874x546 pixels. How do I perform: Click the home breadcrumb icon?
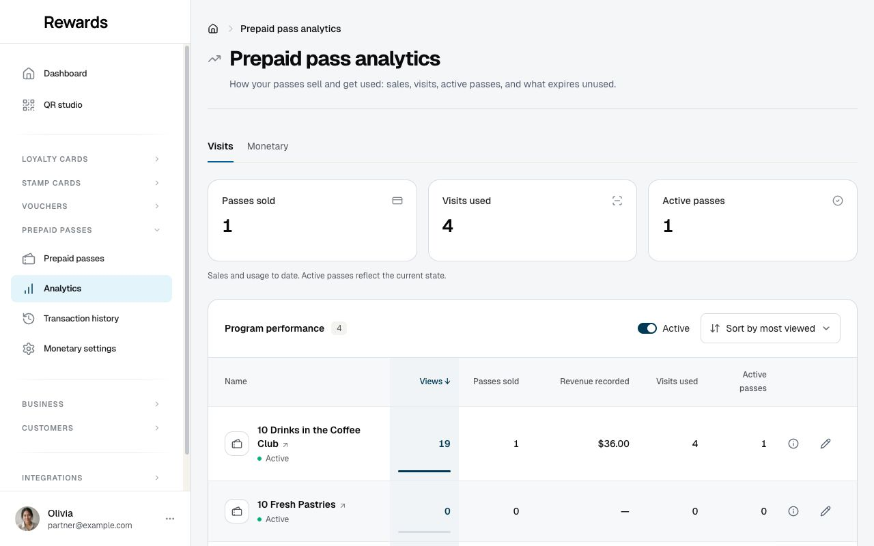(213, 29)
